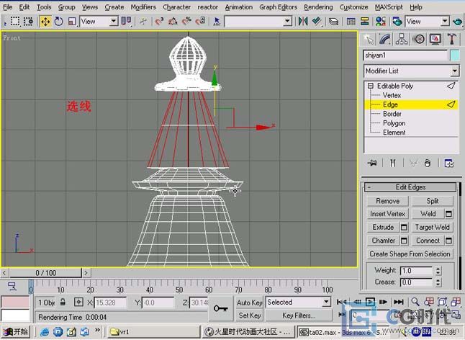Click the Named Selection Sets icon
Image resolution: width=465 pixels, height=340 pixels.
click(217, 22)
